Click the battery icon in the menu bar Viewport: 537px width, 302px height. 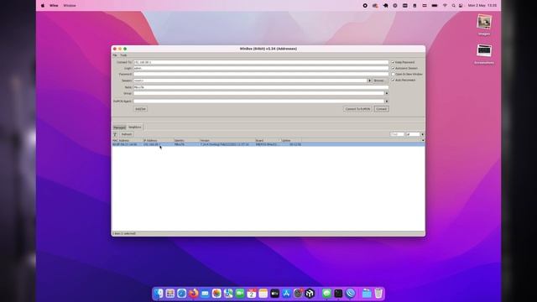coord(435,6)
